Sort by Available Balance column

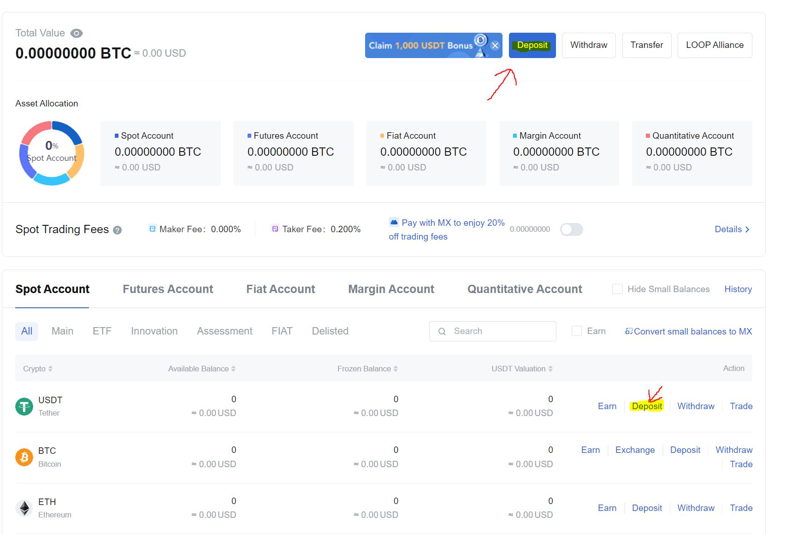202,369
